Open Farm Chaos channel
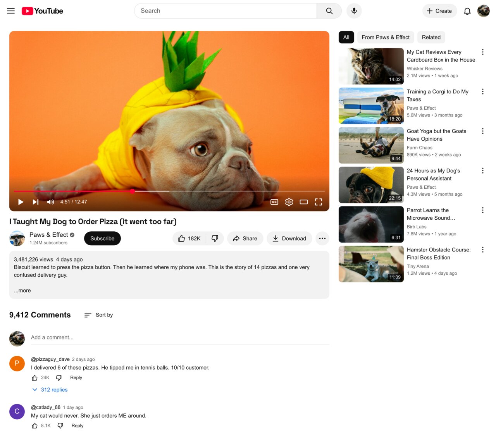Image resolution: width=496 pixels, height=439 pixels. point(420,148)
